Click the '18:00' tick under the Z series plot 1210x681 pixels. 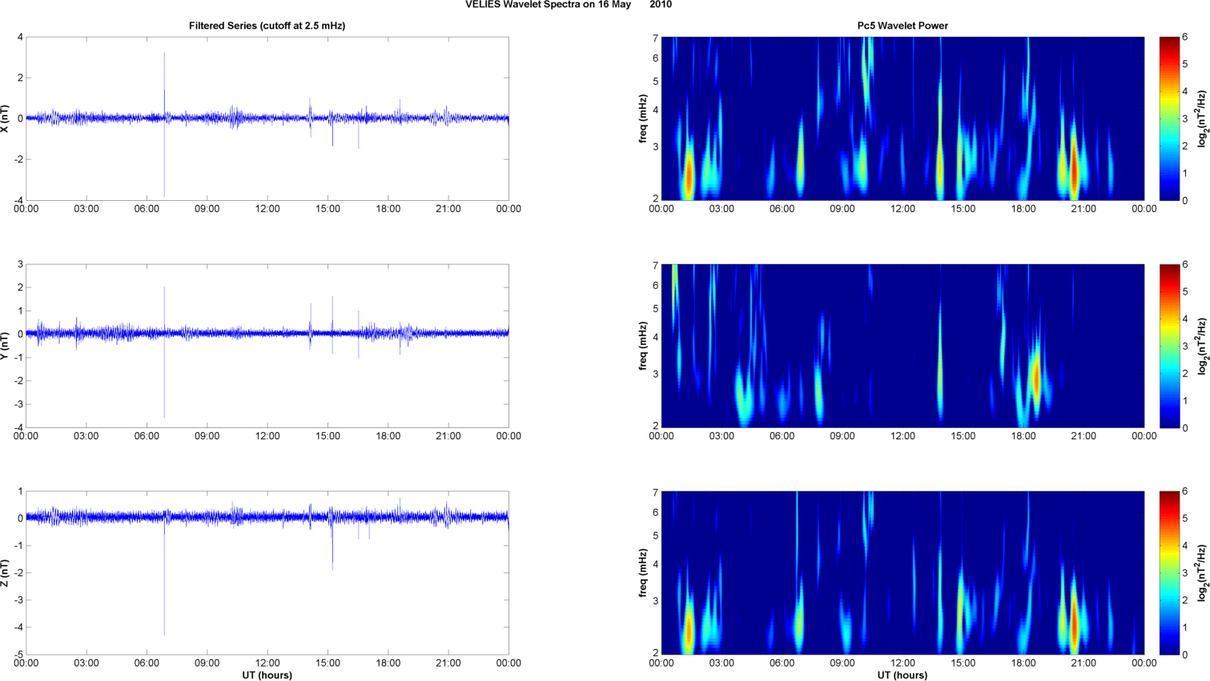tap(388, 663)
